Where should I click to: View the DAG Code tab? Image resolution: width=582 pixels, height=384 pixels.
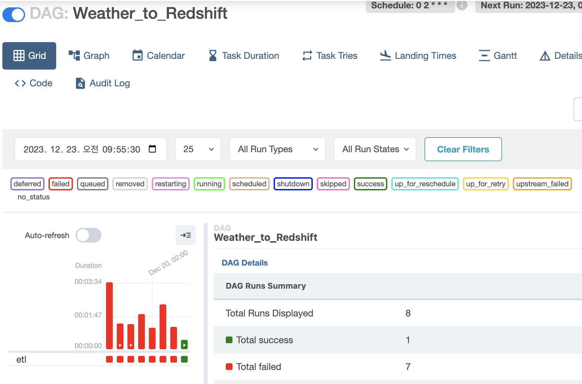tap(33, 83)
